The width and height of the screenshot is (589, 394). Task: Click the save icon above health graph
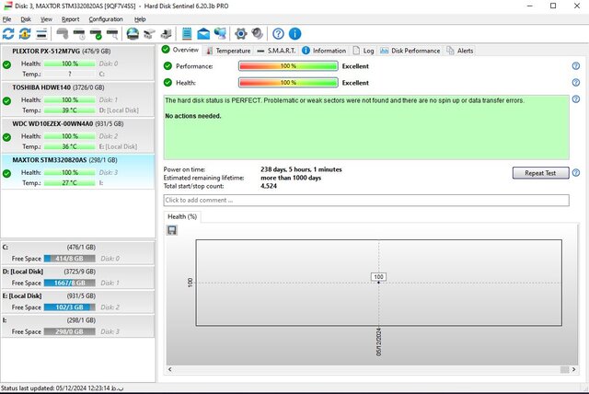click(172, 230)
